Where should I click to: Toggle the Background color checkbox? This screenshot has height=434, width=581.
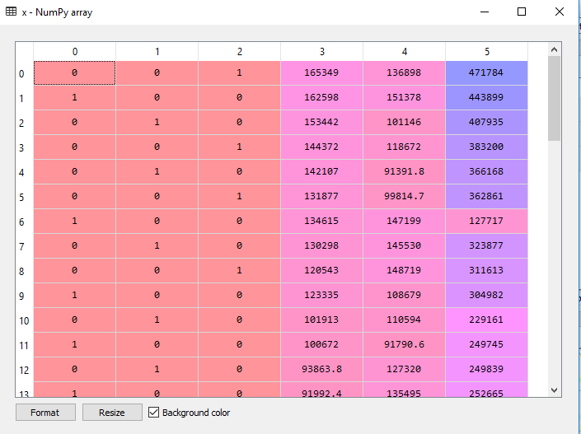pos(153,413)
